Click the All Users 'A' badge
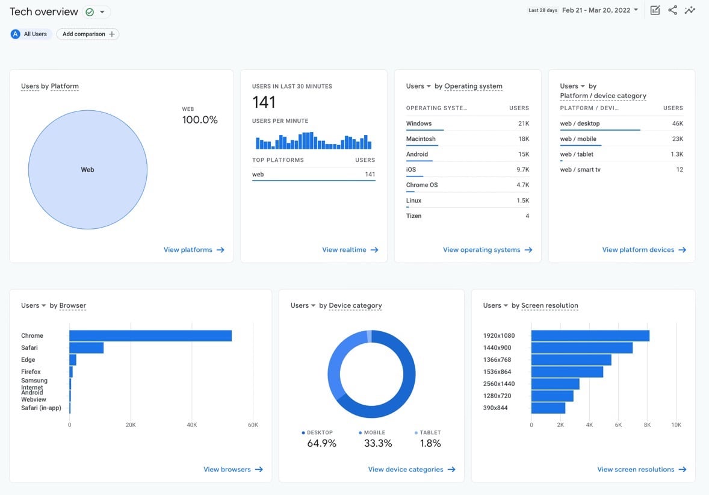Screen dimensions: 709x495 click(x=16, y=34)
